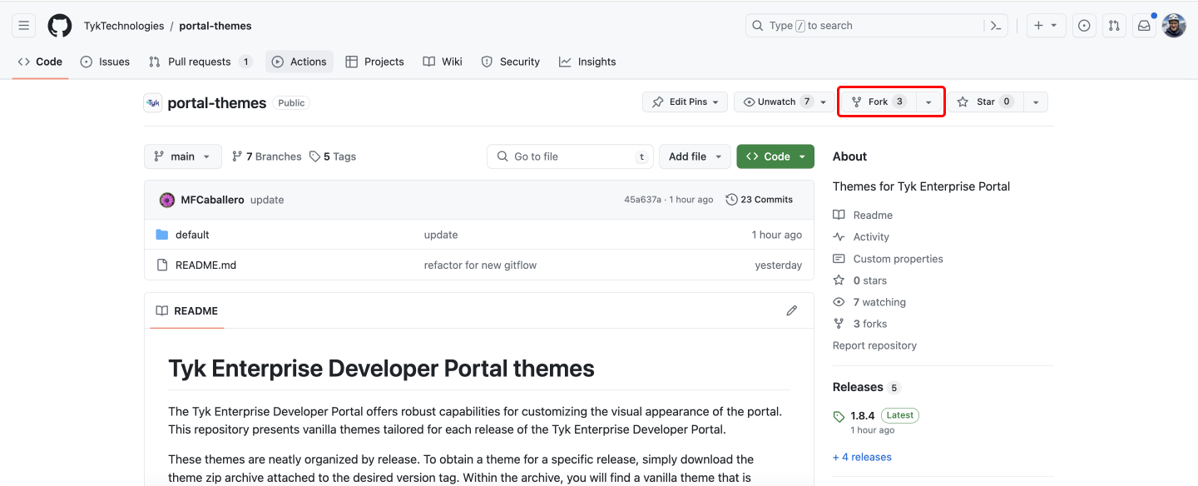The height and width of the screenshot is (486, 1198).
Task: Select the Issues tab icon
Action: pos(85,61)
